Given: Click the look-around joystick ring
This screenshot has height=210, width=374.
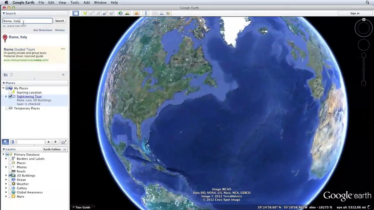Looking at the screenshot, I should pos(364,28).
